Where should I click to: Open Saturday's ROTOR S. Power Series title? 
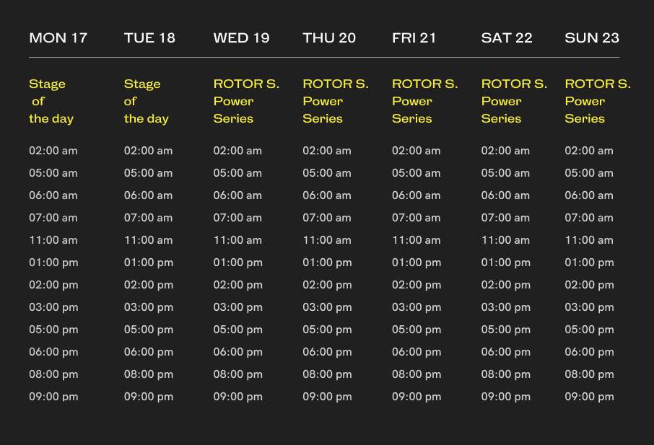pos(514,101)
